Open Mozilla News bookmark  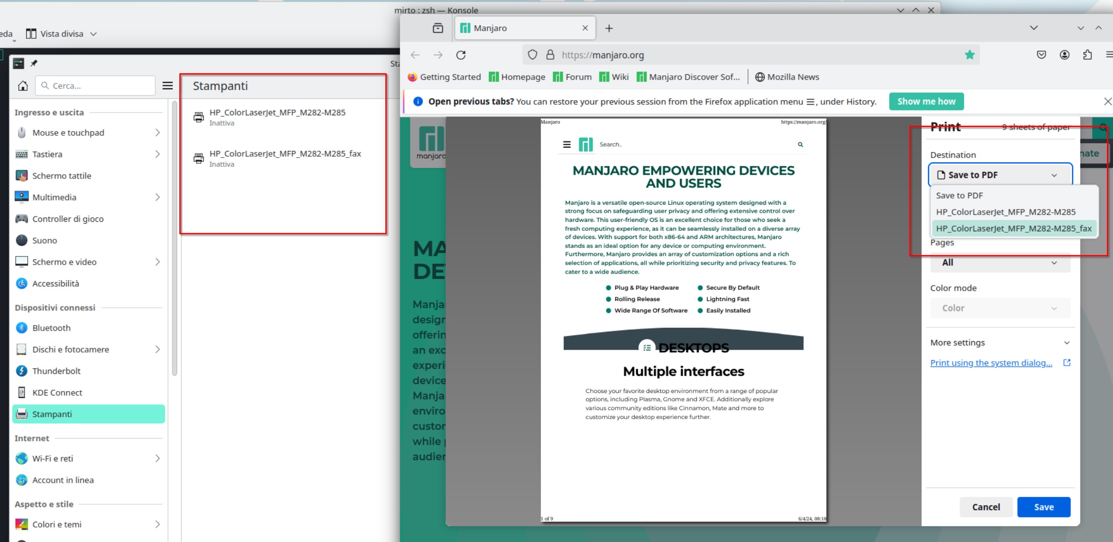[787, 77]
